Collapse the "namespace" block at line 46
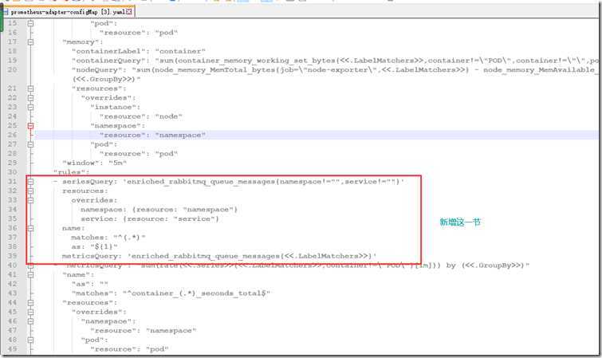 pyautogui.click(x=30, y=321)
